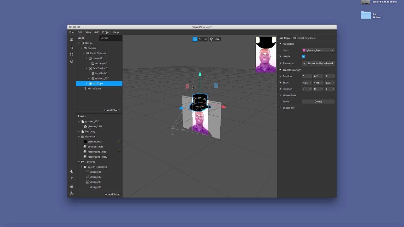
Task: Click the upload arrow icon in left toolbar
Action: (x=72, y=178)
